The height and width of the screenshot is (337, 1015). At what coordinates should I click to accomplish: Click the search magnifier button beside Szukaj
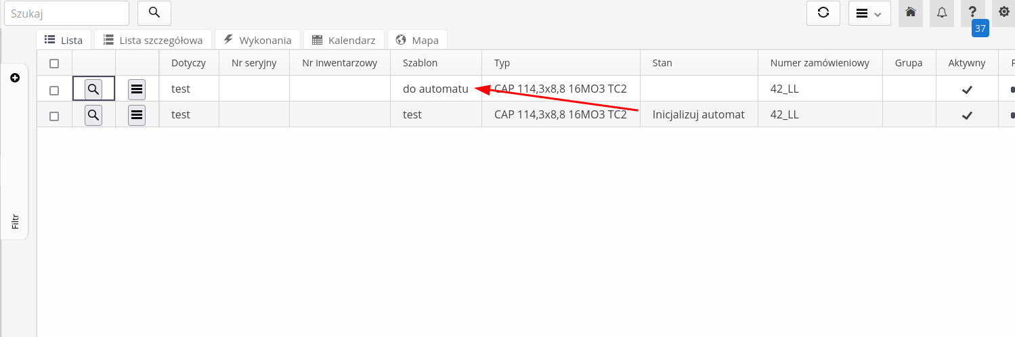tap(154, 13)
